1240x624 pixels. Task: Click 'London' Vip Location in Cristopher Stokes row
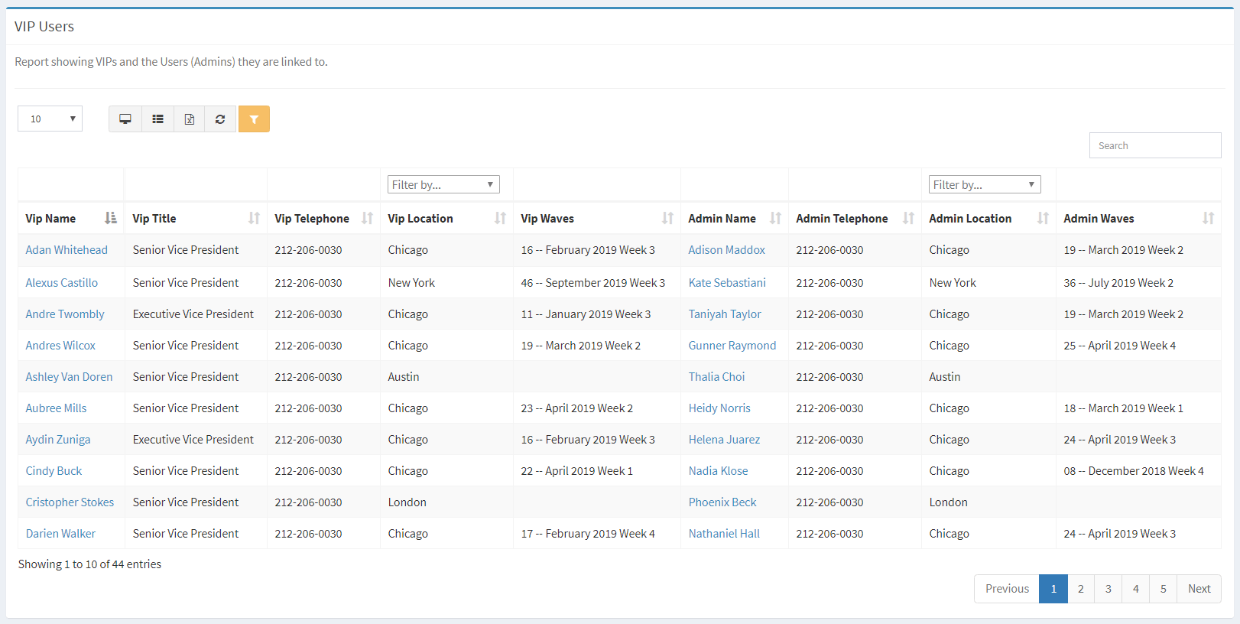pyautogui.click(x=407, y=502)
